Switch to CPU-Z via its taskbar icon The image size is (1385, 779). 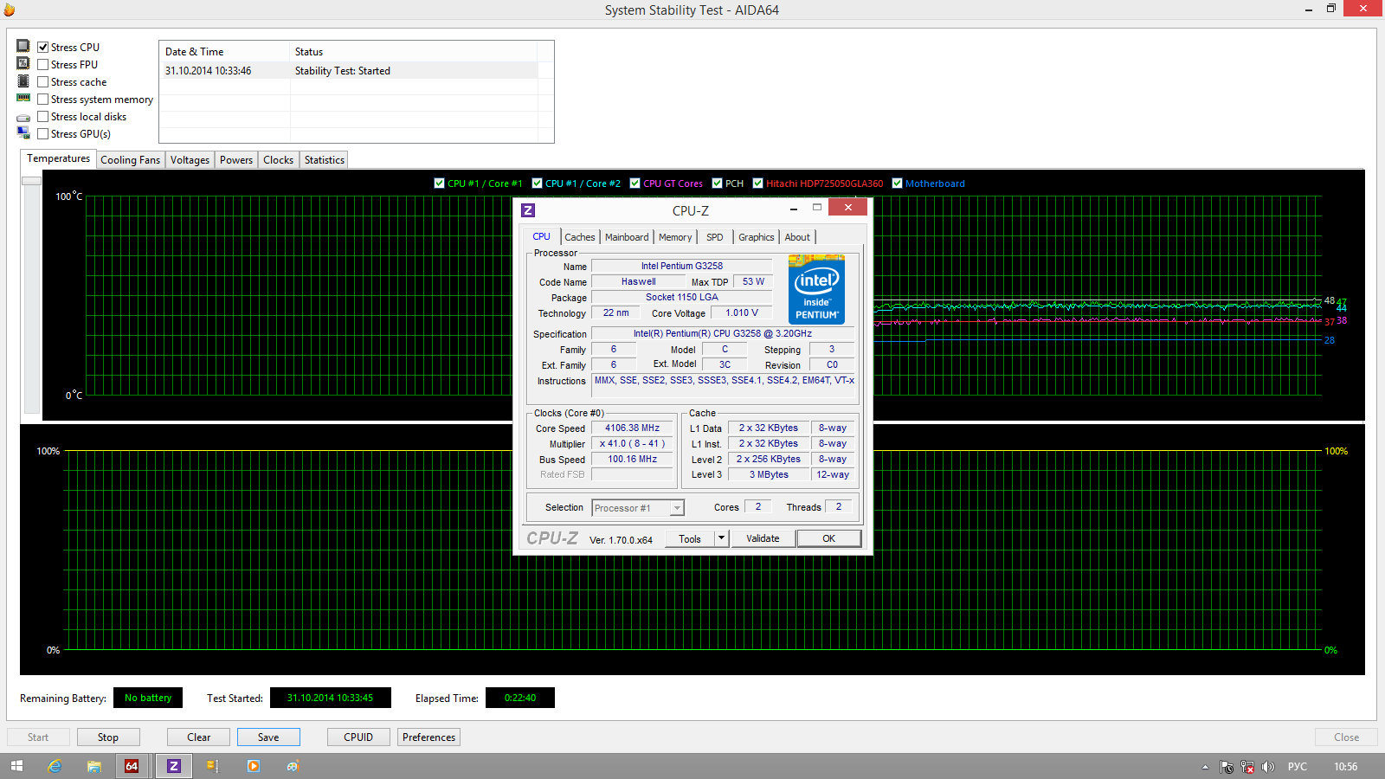tap(174, 766)
